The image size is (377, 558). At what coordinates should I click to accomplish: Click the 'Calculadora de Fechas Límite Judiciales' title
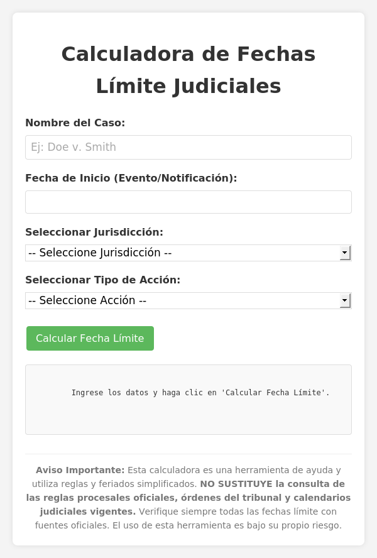(x=188, y=70)
